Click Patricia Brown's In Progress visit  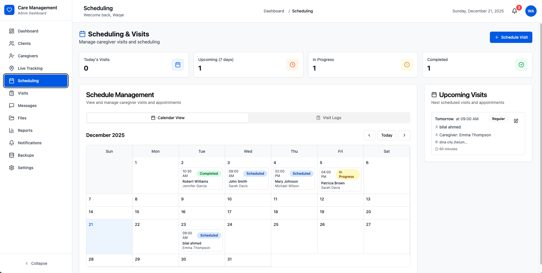click(340, 179)
